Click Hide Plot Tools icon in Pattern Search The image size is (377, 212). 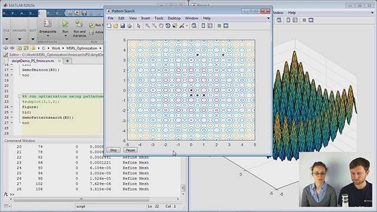click(219, 26)
